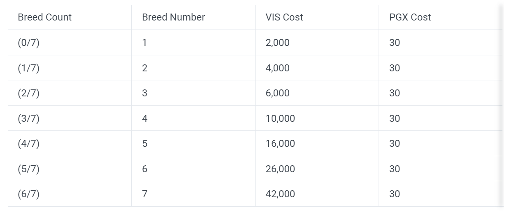Select the 4,000 VIS cost value
The image size is (516, 219).
(277, 68)
